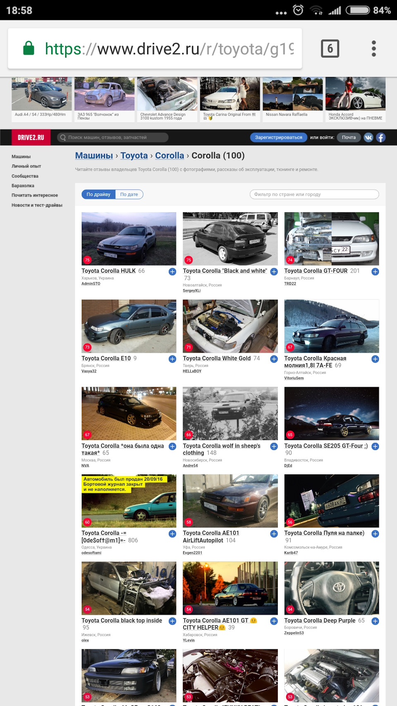Image resolution: width=397 pixels, height=706 pixels.
Task: Follow Corolla SE205 GT-Four plus icon
Action: [375, 446]
